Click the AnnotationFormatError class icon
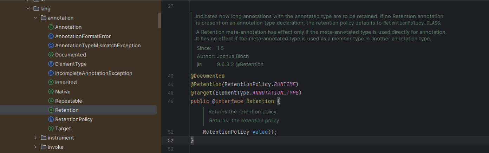This screenshot has height=153, width=489. coord(51,36)
